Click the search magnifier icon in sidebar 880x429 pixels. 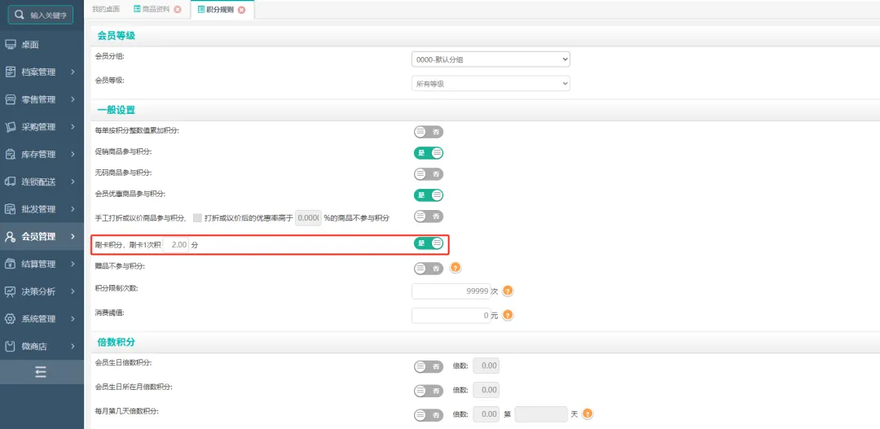[20, 15]
